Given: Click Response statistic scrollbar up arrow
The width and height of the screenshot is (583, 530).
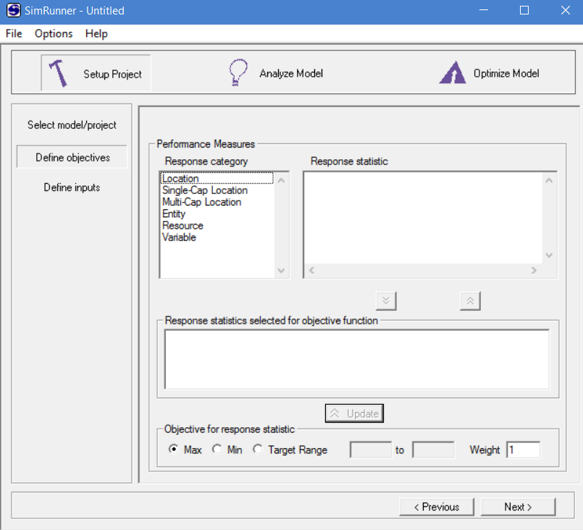Looking at the screenshot, I should tap(549, 180).
